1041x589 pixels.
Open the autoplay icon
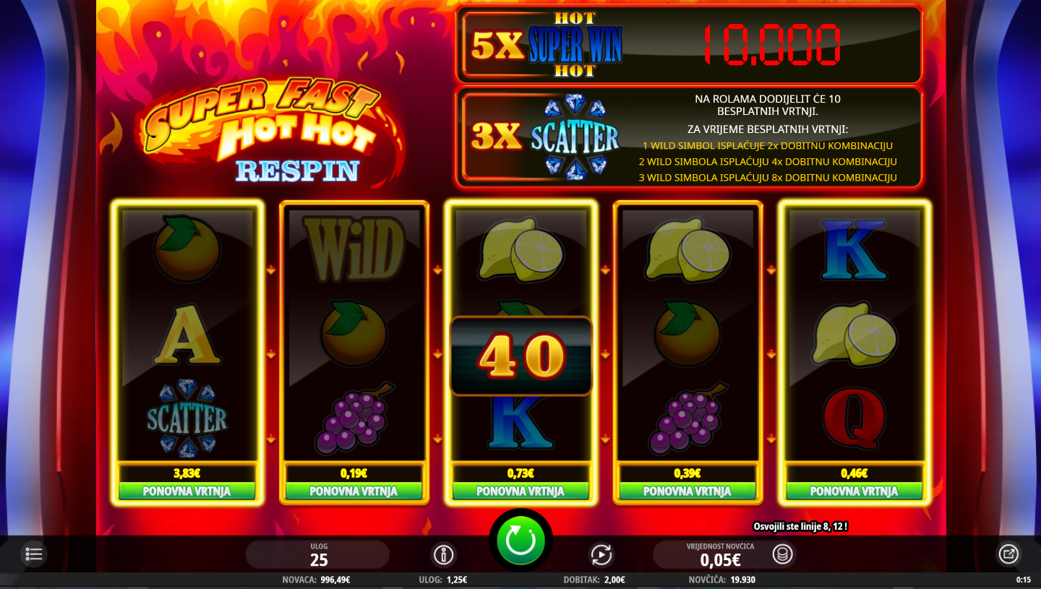[x=601, y=555]
